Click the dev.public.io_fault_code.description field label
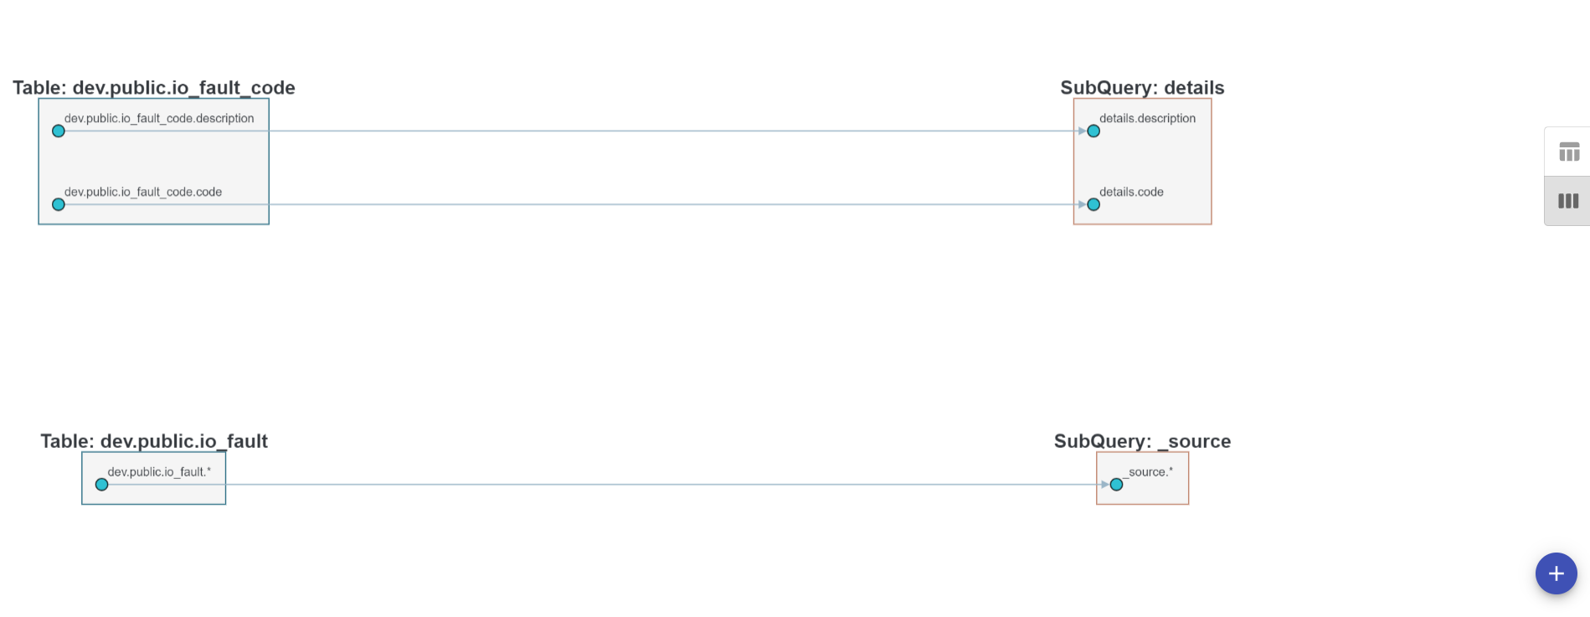 coord(159,118)
